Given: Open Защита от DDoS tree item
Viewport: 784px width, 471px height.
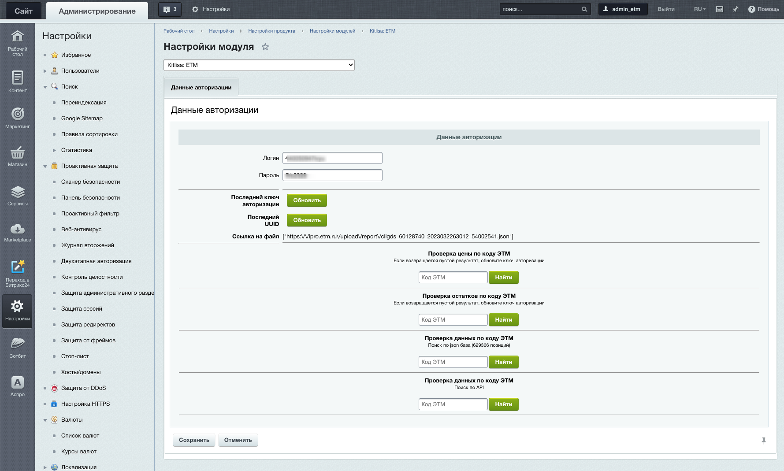Looking at the screenshot, I should pos(83,388).
